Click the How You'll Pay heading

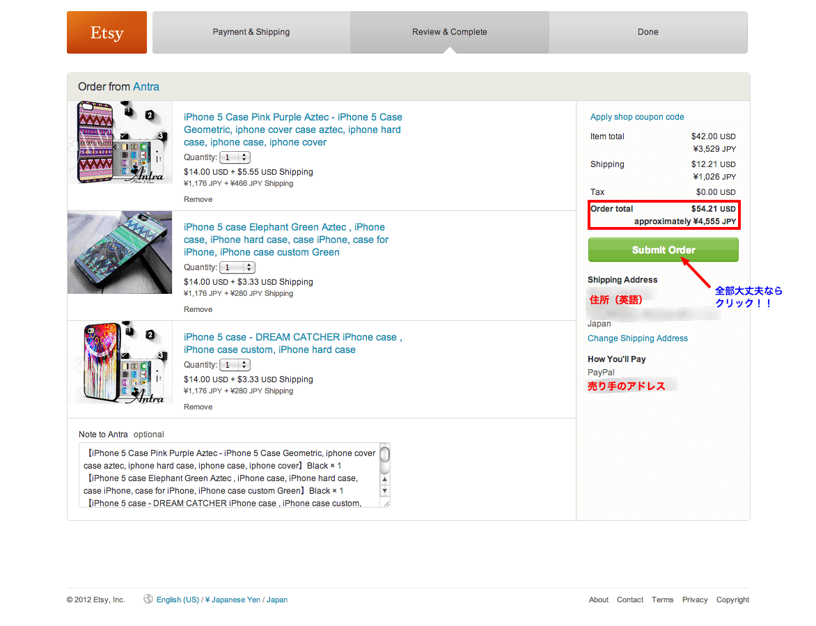[617, 359]
